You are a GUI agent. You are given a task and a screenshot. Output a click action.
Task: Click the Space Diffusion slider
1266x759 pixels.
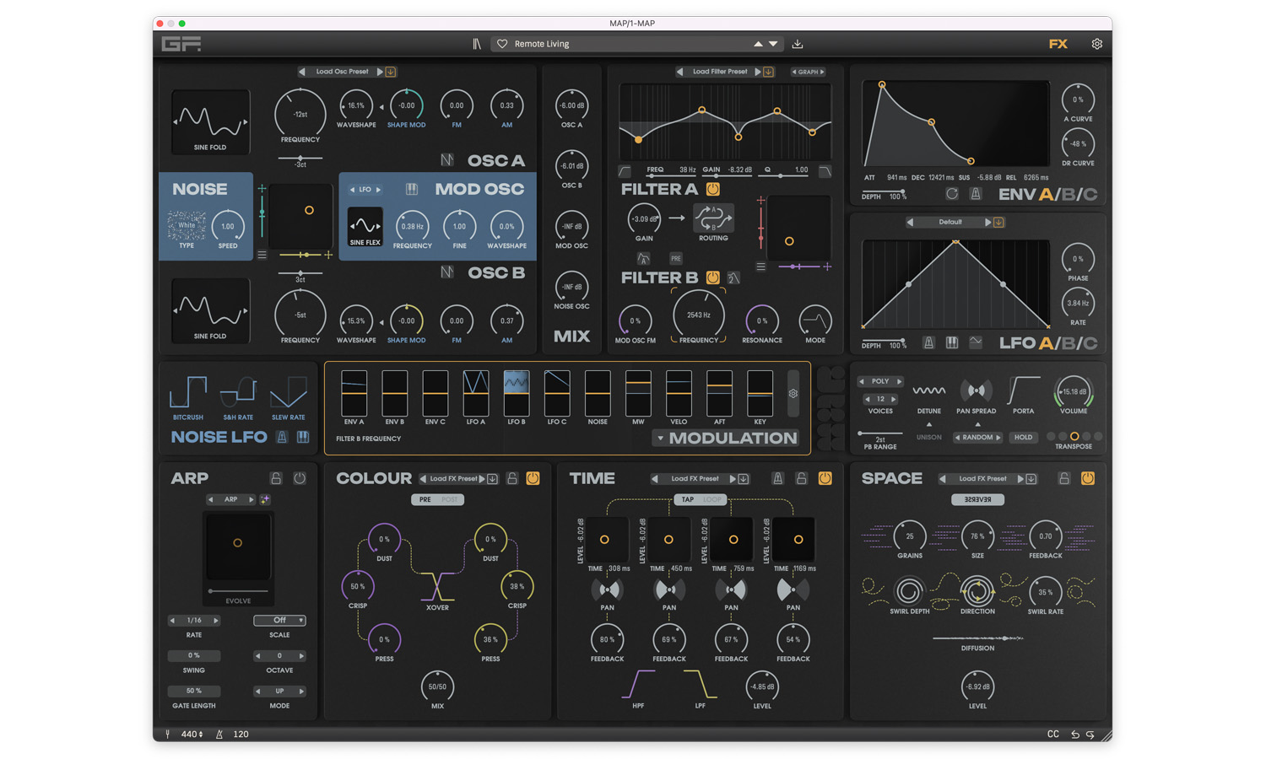[977, 638]
